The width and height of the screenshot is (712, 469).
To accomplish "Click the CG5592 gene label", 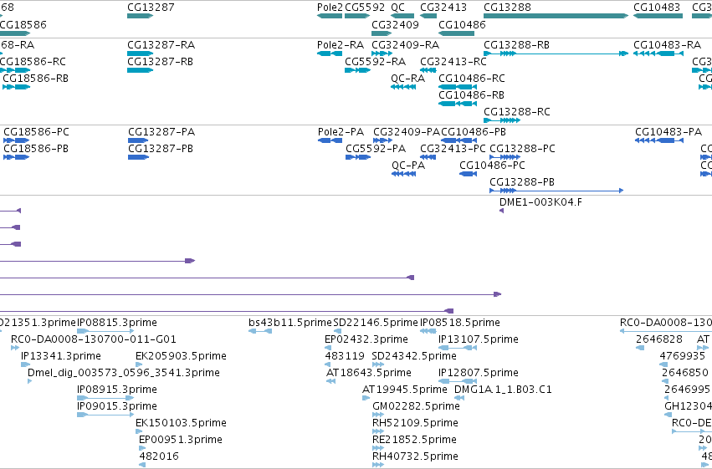I will 365,8.
